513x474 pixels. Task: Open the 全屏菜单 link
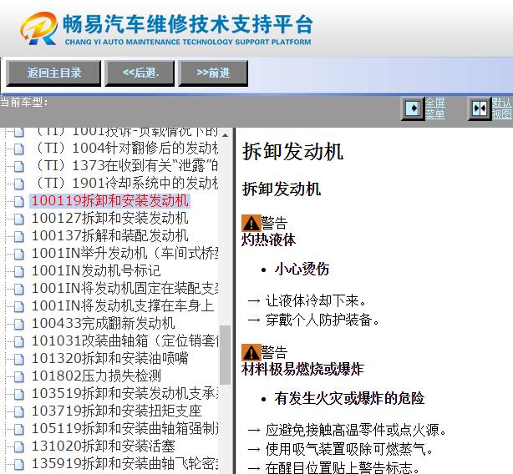coord(435,108)
